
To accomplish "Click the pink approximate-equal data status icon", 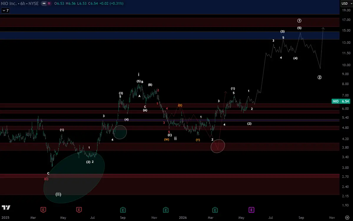I will tap(49, 3).
